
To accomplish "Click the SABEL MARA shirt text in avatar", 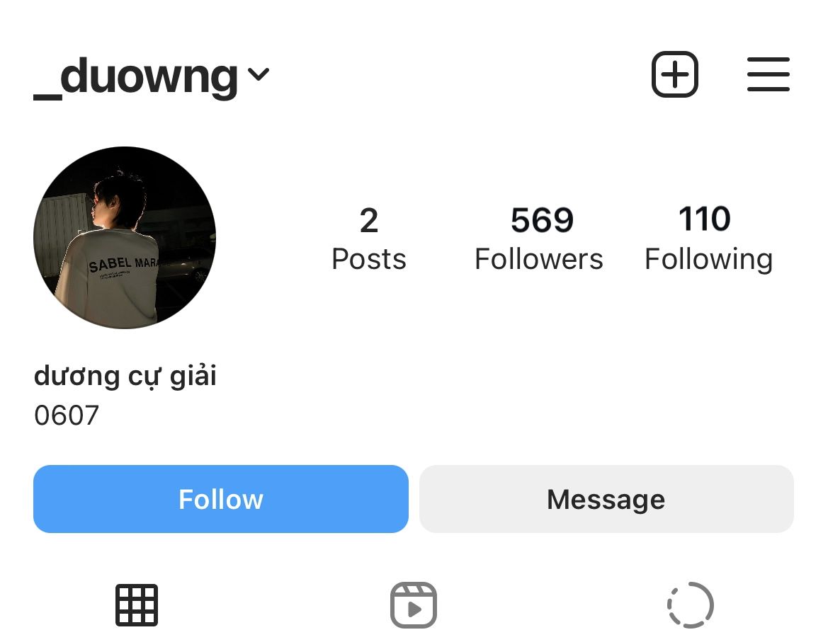I will (x=123, y=265).
